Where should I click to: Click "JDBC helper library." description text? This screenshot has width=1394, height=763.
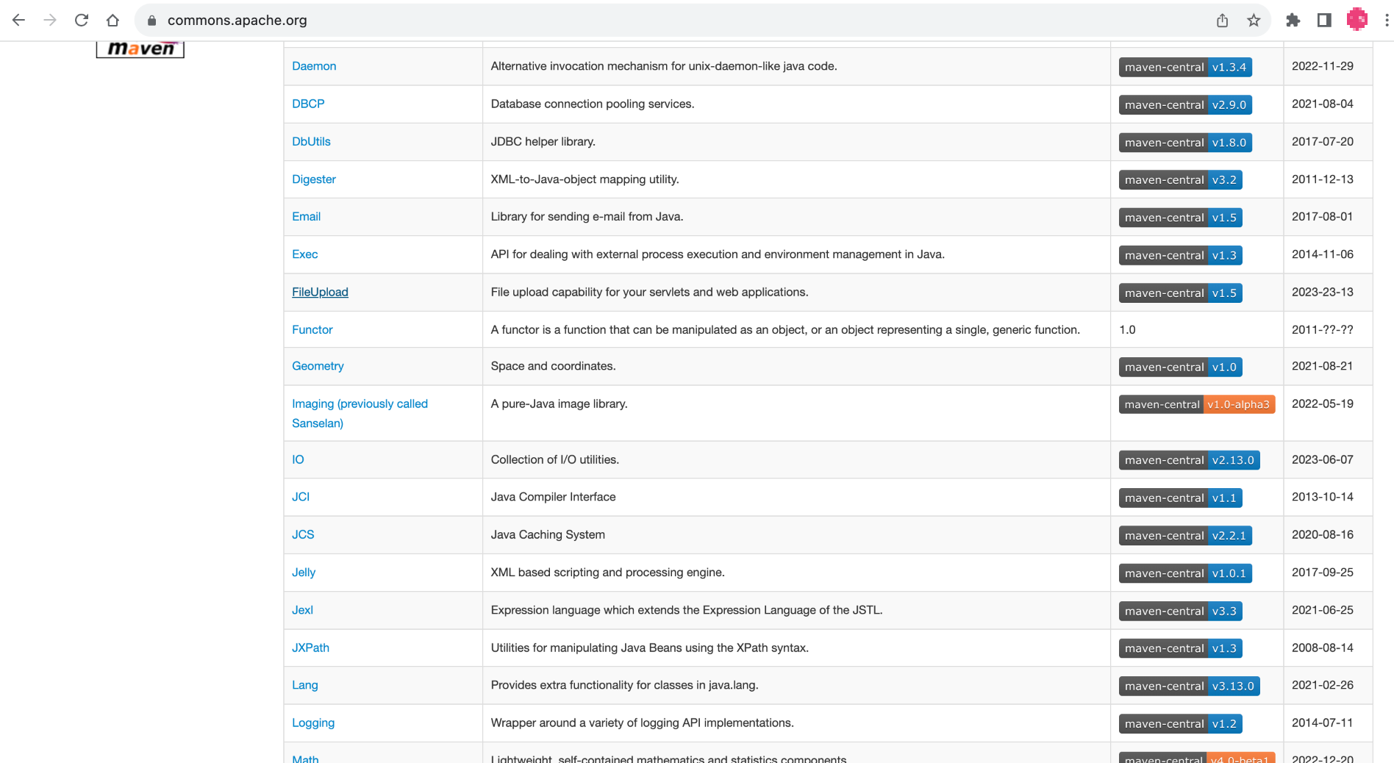(x=543, y=141)
